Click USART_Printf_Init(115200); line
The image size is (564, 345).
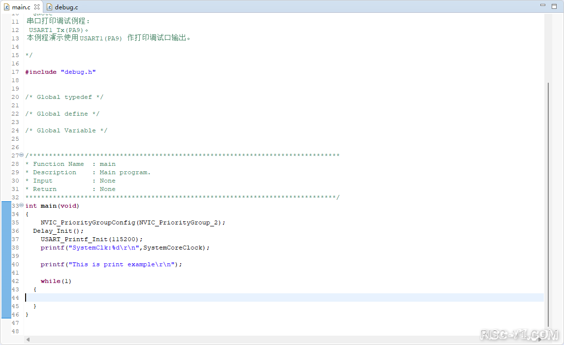[92, 239]
